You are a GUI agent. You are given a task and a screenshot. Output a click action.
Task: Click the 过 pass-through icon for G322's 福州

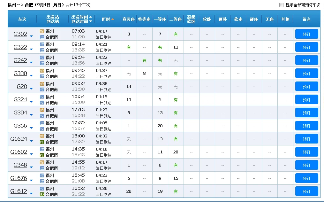coord(42,44)
